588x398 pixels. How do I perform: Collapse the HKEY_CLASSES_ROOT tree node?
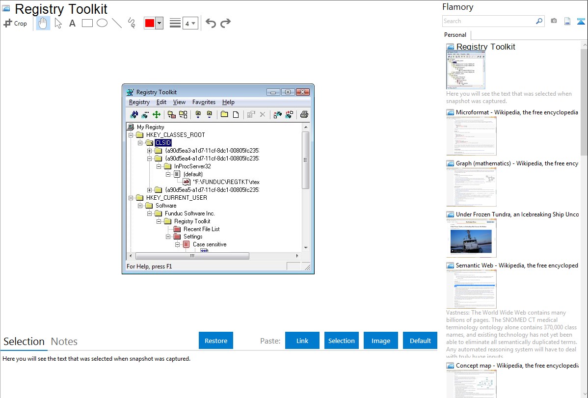click(131, 135)
